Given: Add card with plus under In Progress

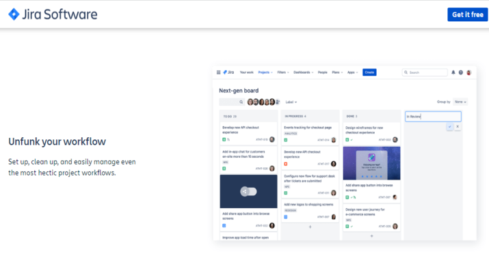Looking at the screenshot, I should coord(310,227).
